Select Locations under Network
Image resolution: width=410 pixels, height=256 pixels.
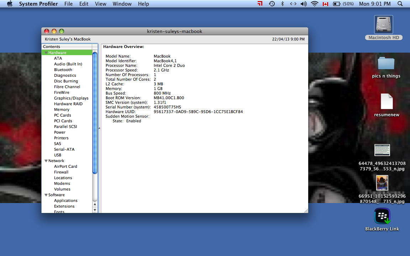point(63,178)
